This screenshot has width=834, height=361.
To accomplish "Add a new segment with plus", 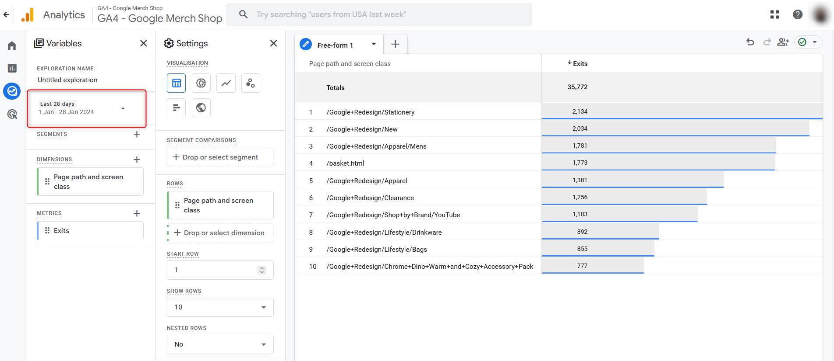I will [137, 134].
